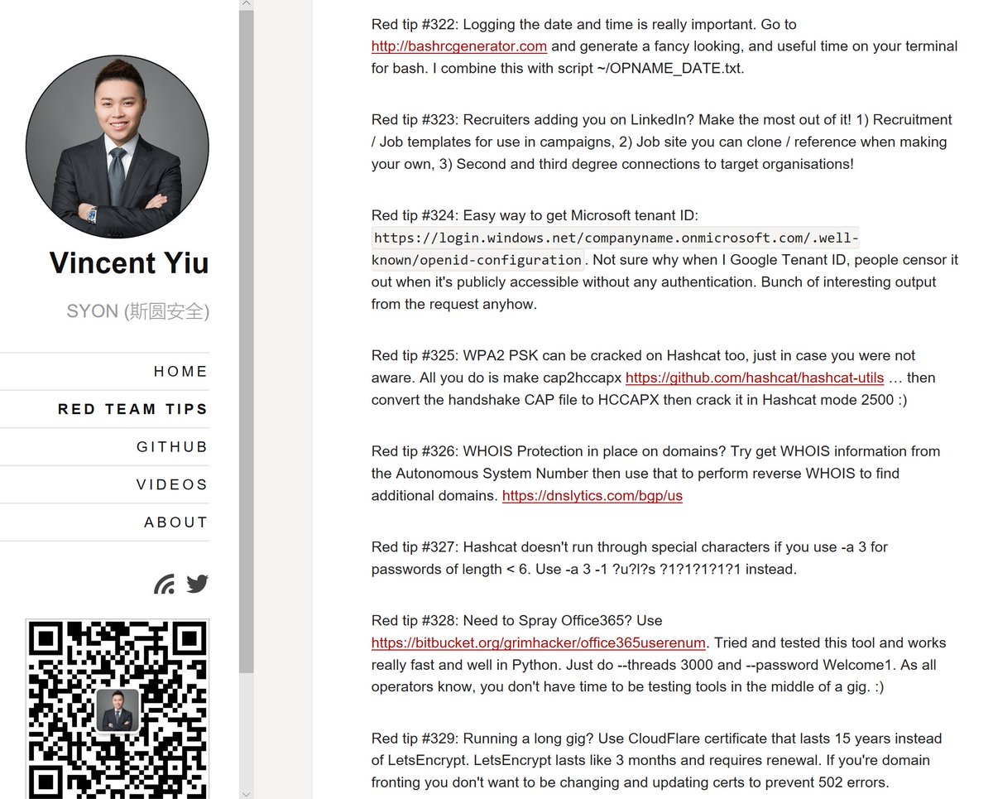Open the RED TEAM TIPS page
Viewport: 993px width, 799px height.
[132, 409]
